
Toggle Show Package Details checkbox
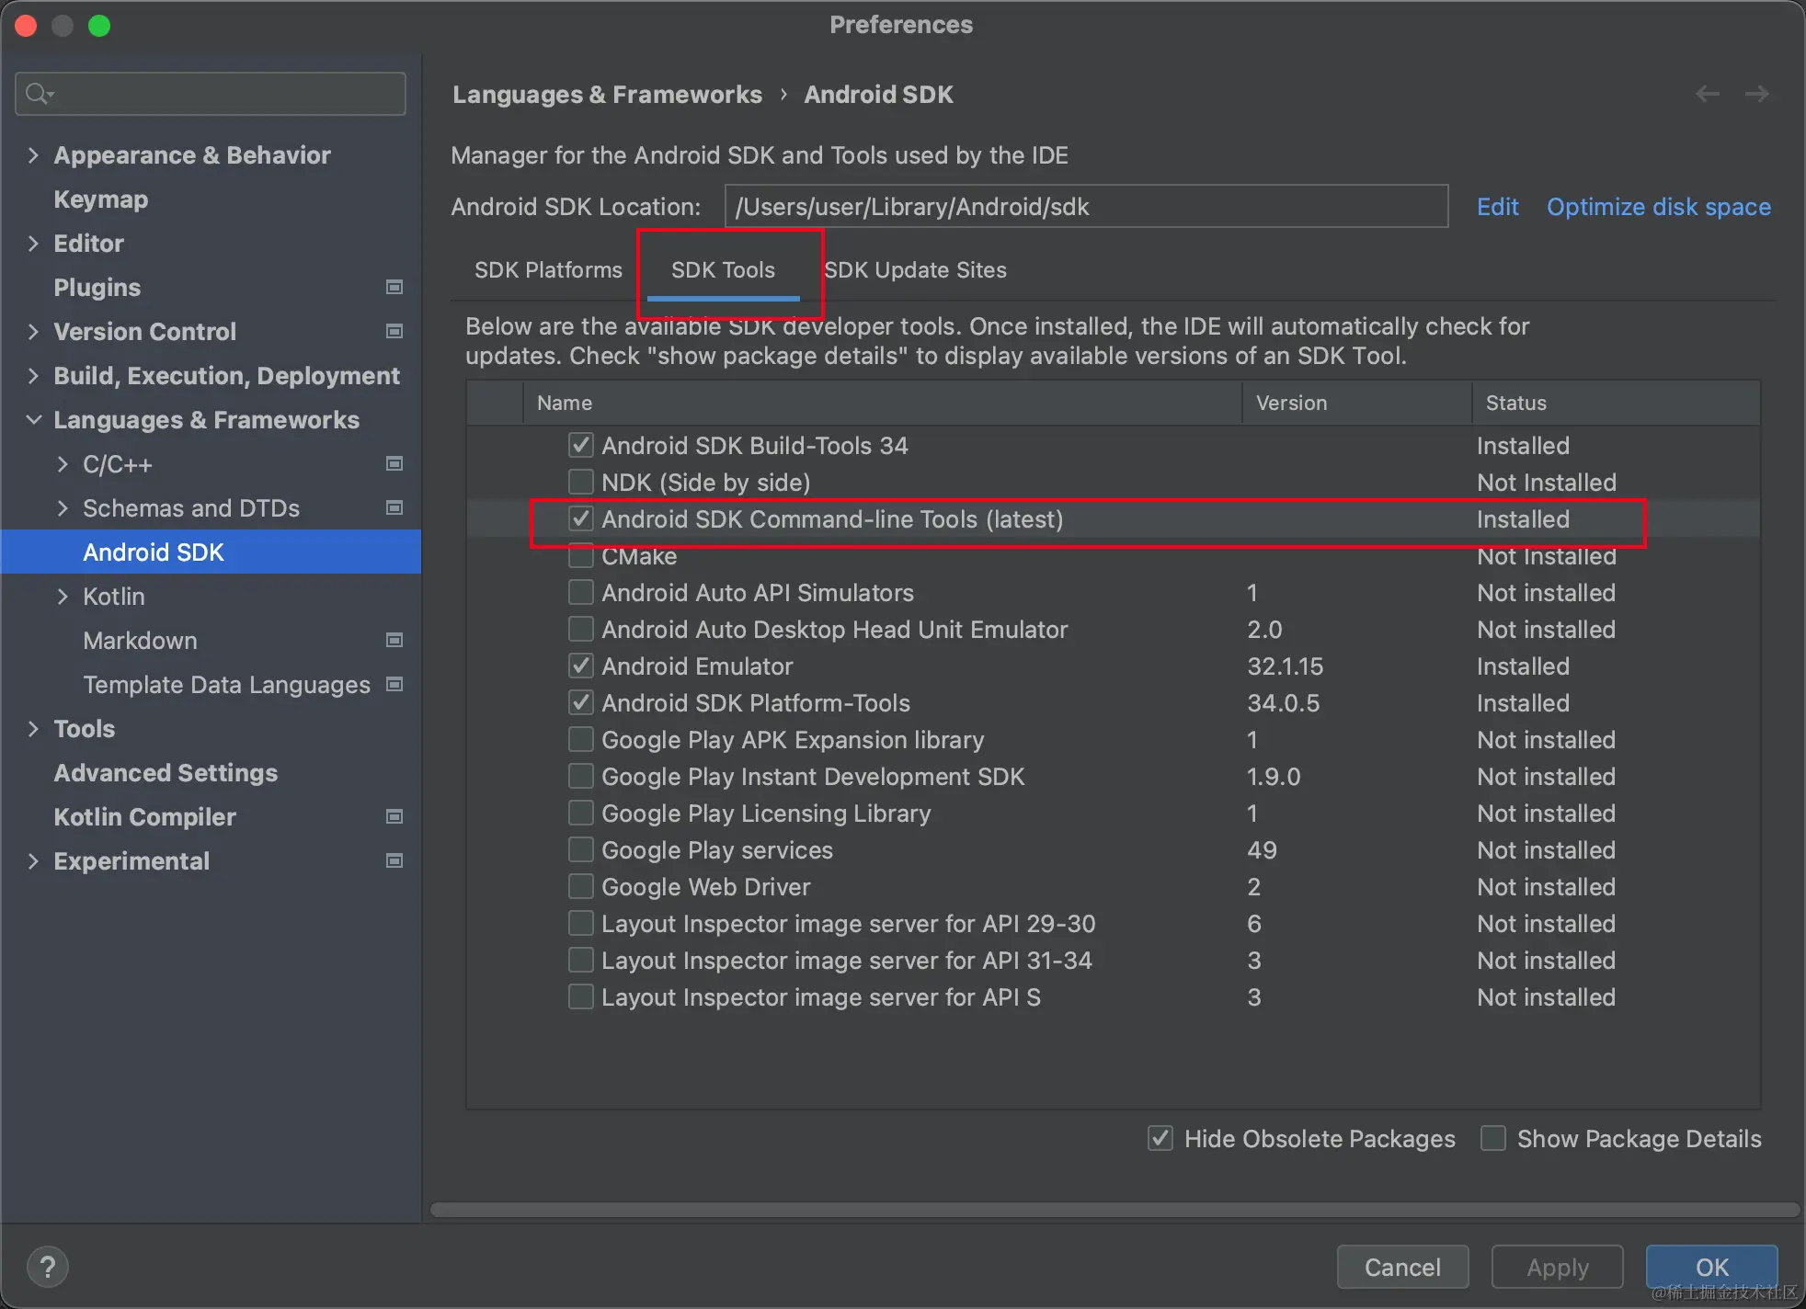coord(1493,1139)
